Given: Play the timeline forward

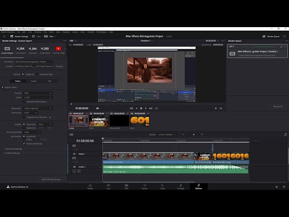Looking at the screenshot, I should tap(146, 108).
